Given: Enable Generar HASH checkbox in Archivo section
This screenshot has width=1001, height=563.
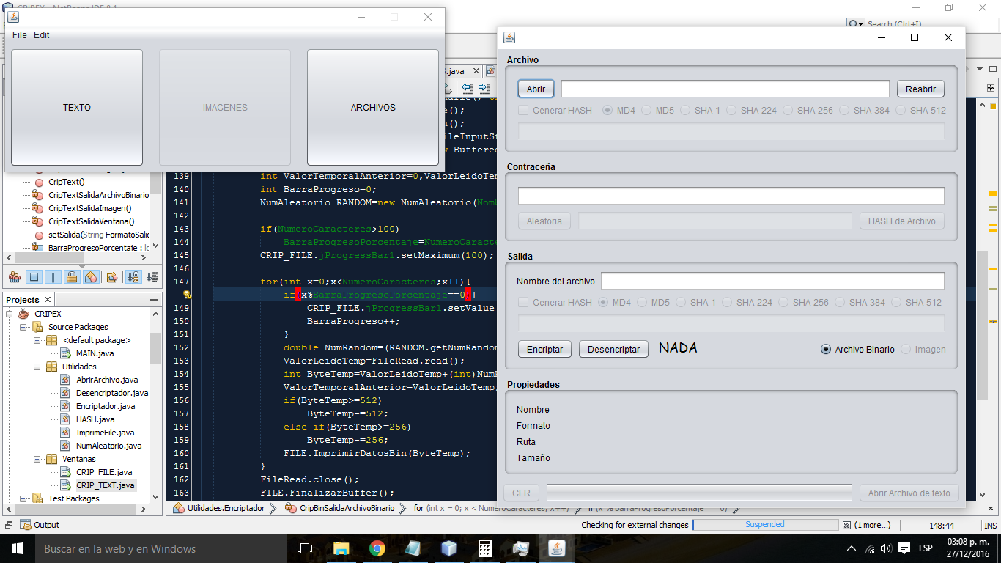Looking at the screenshot, I should point(523,111).
